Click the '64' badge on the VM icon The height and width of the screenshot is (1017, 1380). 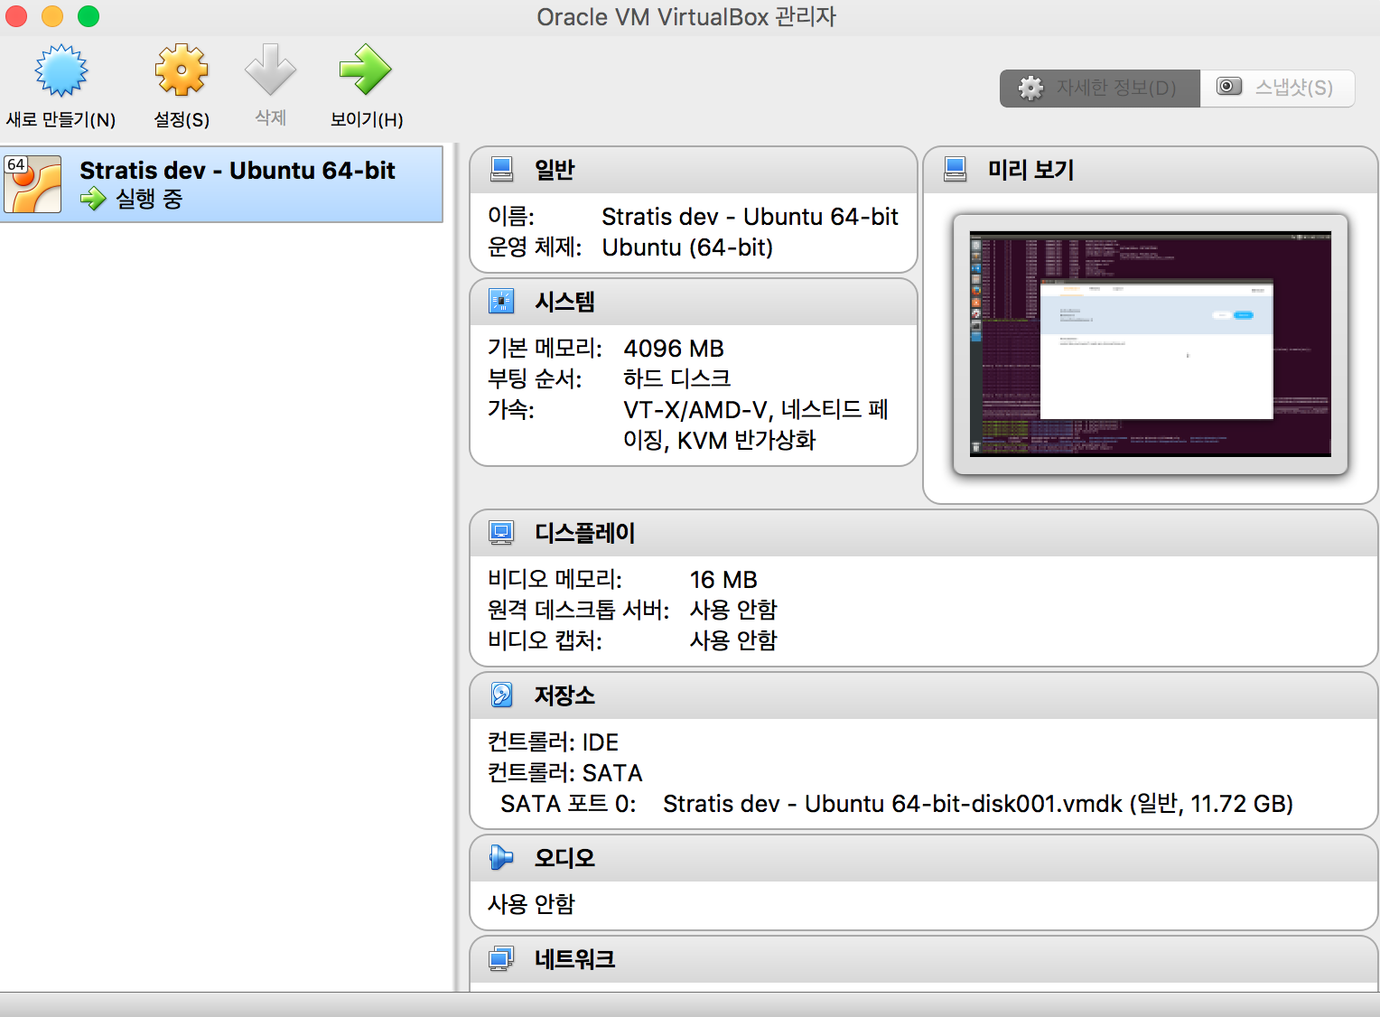coord(16,164)
